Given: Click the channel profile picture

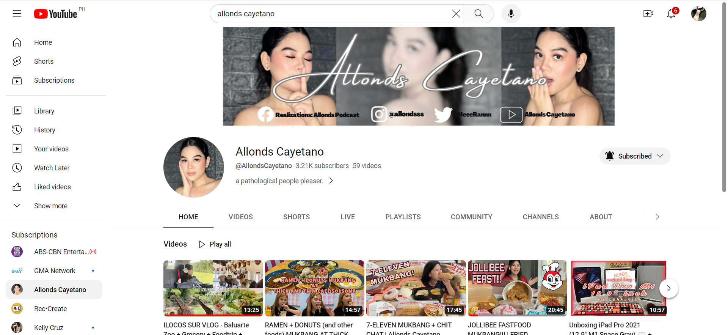Looking at the screenshot, I should pos(194,167).
